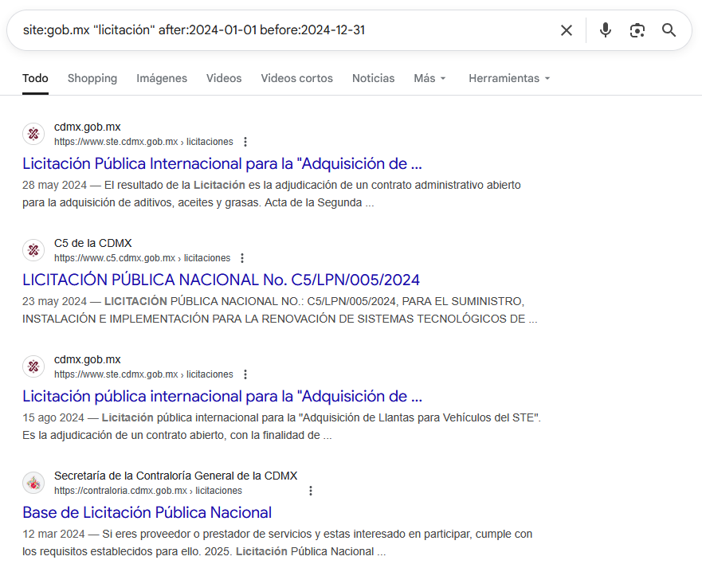Open the three-dot menu for the Contraloría General result
The image size is (702, 568).
311,491
